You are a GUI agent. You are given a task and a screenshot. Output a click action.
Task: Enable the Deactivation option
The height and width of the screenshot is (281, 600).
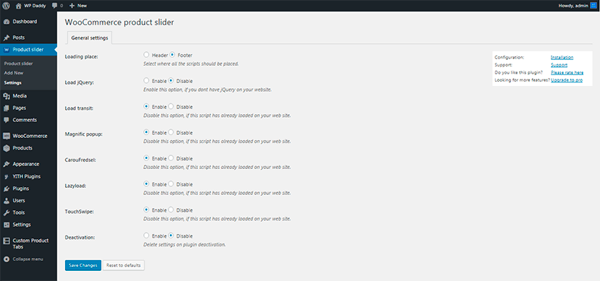pyautogui.click(x=146, y=235)
